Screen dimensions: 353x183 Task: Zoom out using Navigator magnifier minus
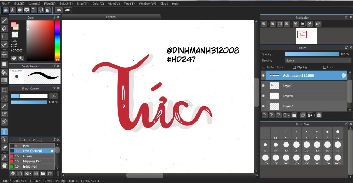tap(286, 24)
